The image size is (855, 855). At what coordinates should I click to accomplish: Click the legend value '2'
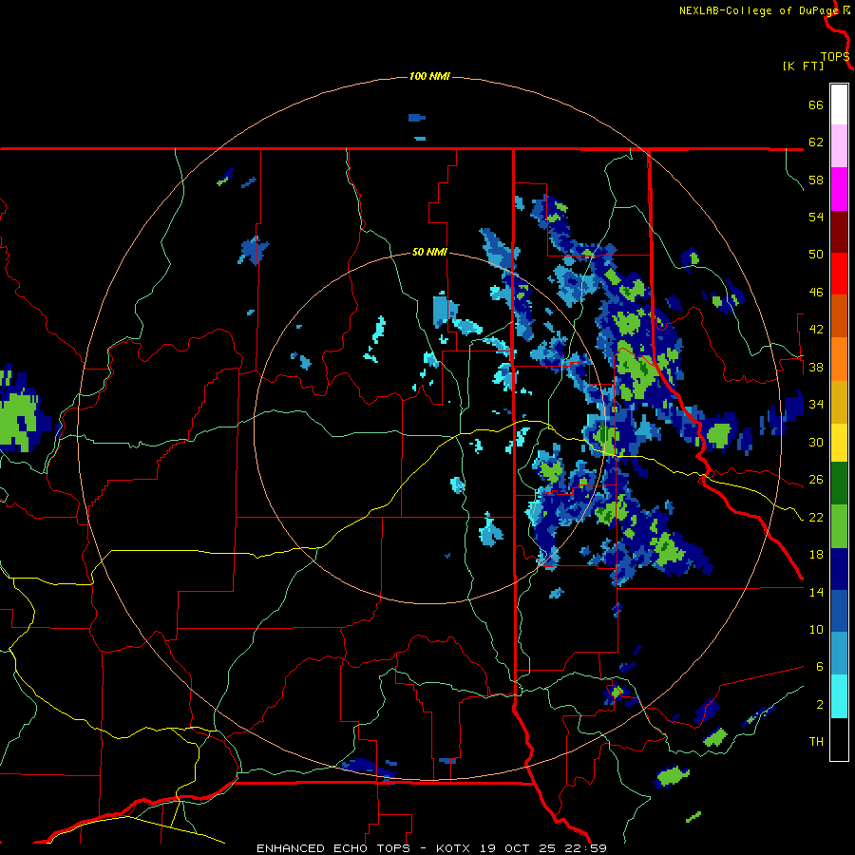[x=820, y=705]
